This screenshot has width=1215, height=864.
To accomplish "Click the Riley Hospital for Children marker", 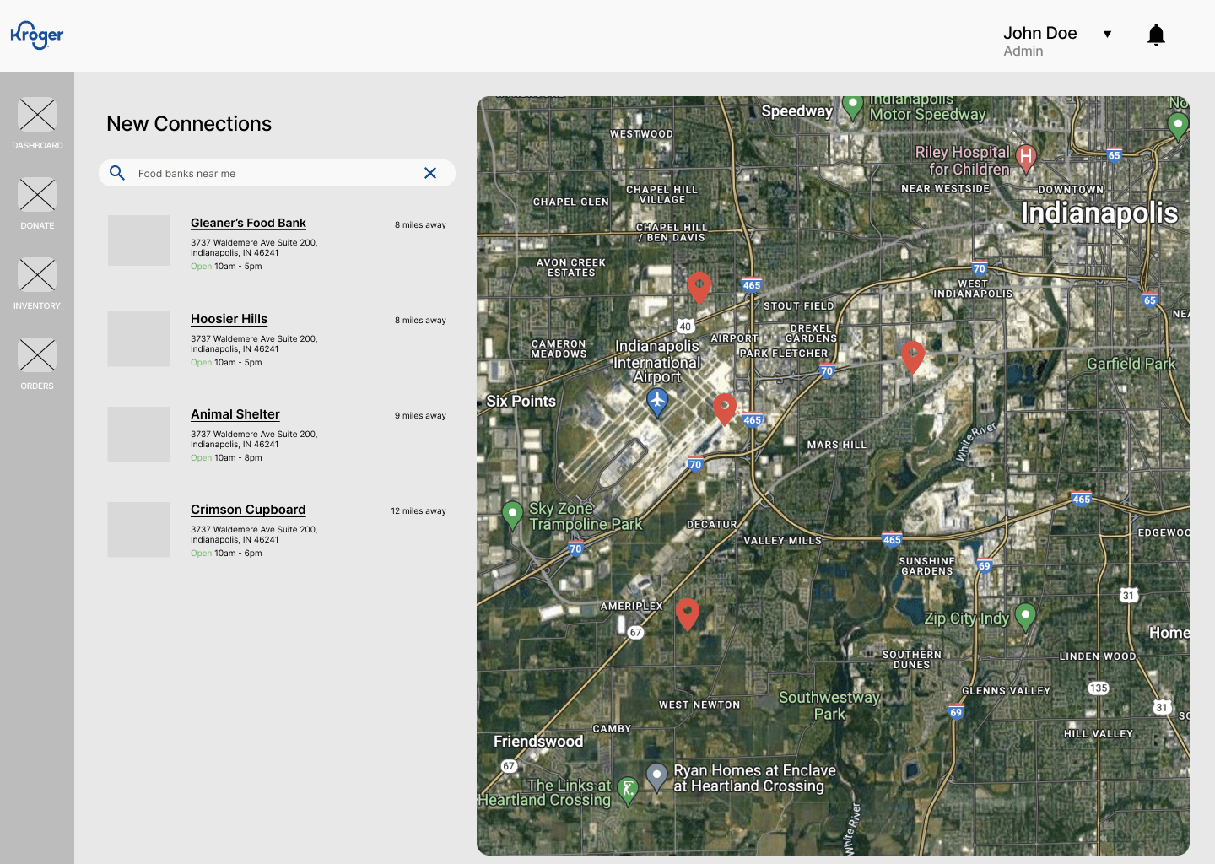I will 1026,157.
